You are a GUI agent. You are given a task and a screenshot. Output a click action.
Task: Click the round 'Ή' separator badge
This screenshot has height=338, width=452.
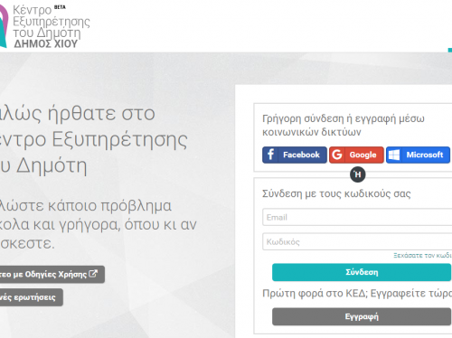(x=358, y=174)
